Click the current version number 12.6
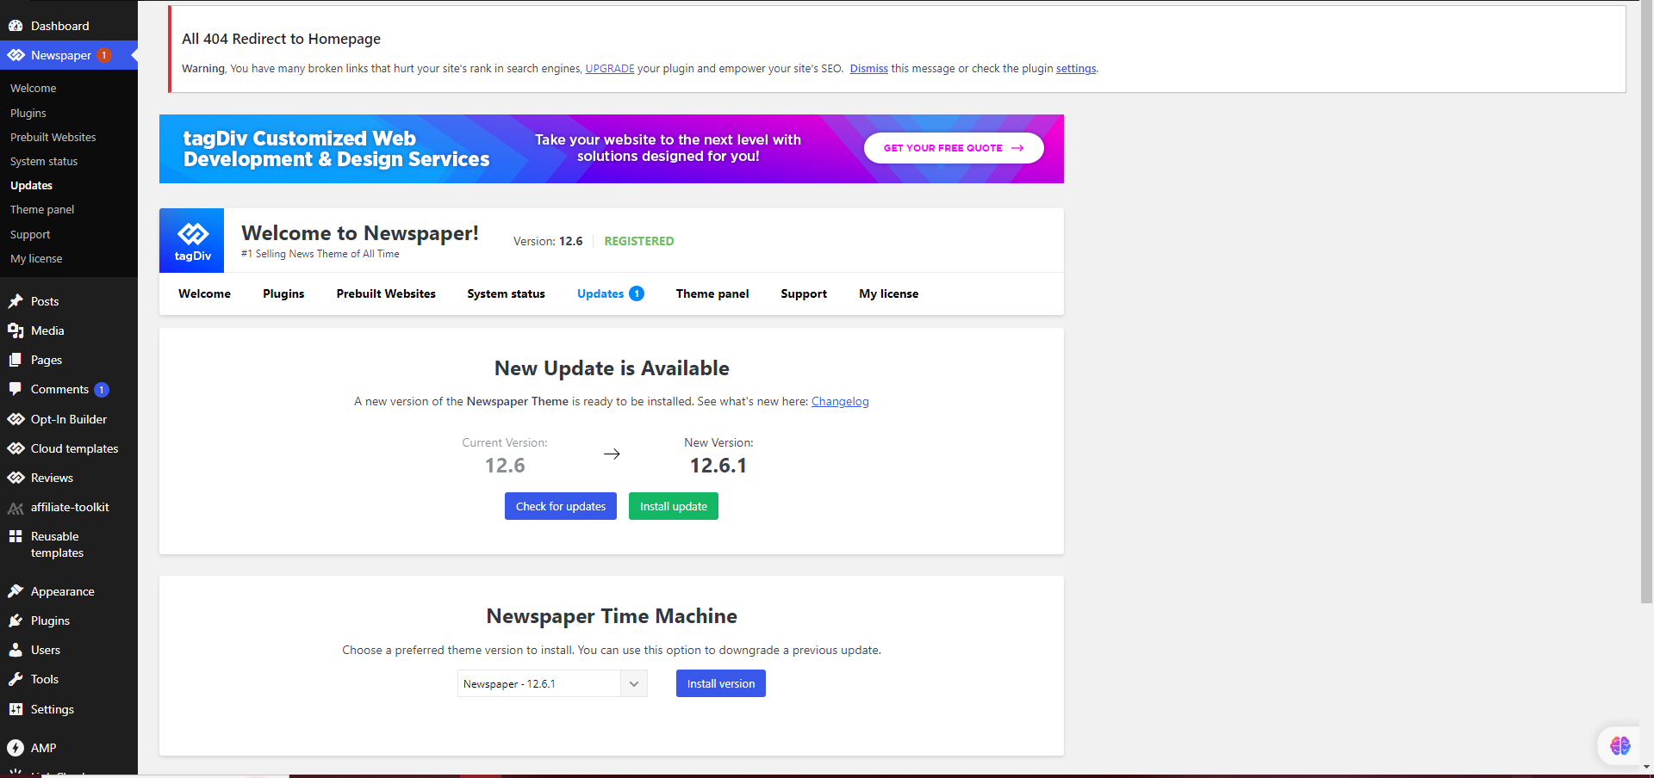Screen dimensions: 1654x778 tap(505, 466)
